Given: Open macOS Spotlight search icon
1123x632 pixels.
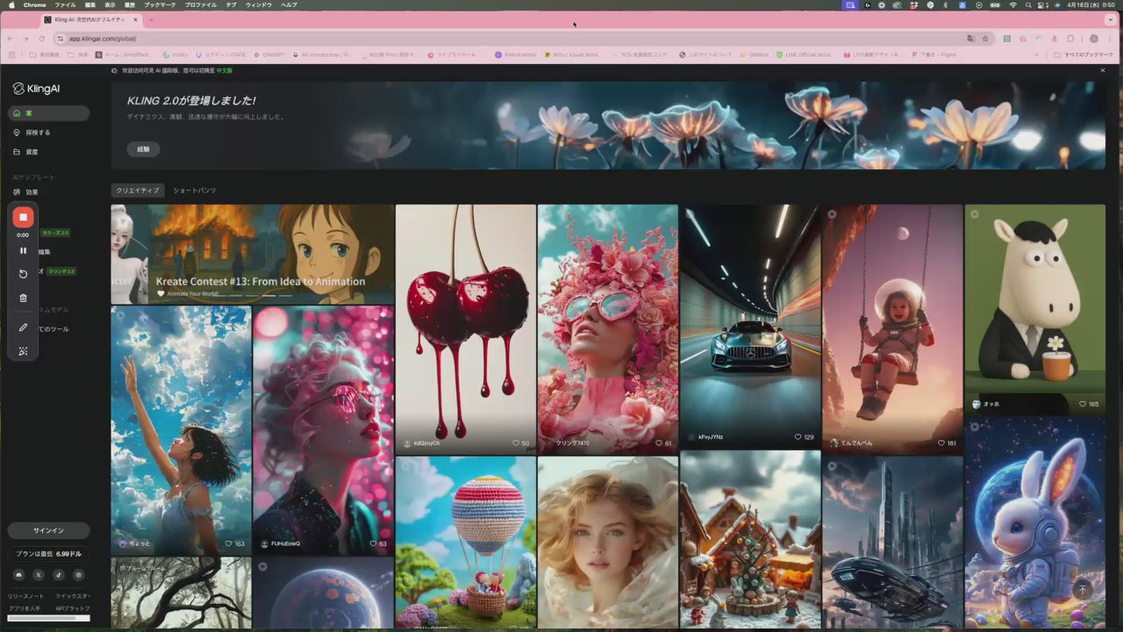Looking at the screenshot, I should pyautogui.click(x=1027, y=5).
